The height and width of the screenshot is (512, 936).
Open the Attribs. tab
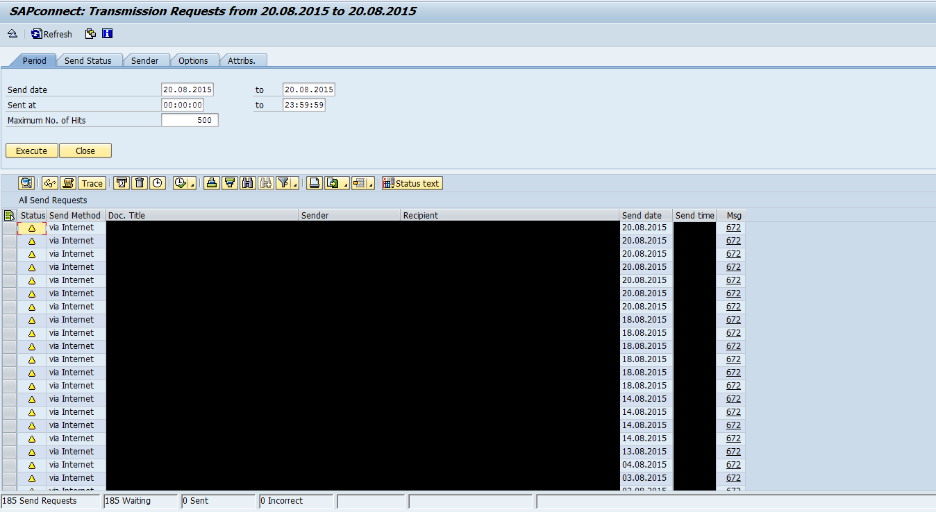(x=242, y=60)
